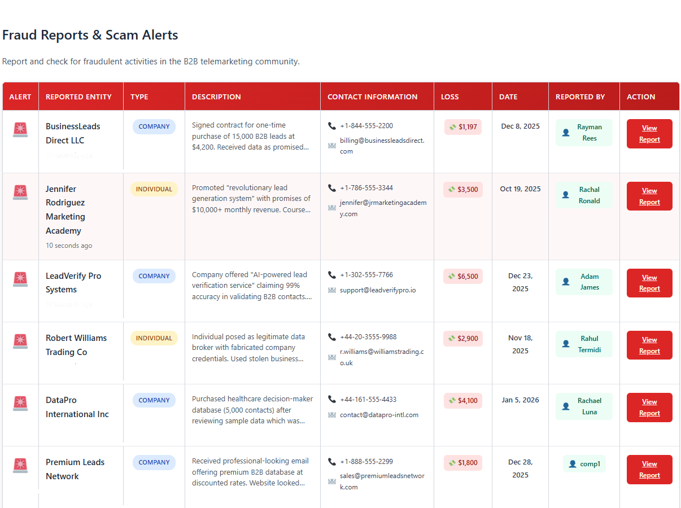Viewport: 681px width, 508px height.
Task: Click the phone icon beside +1-786-555-3344
Action: click(x=332, y=187)
